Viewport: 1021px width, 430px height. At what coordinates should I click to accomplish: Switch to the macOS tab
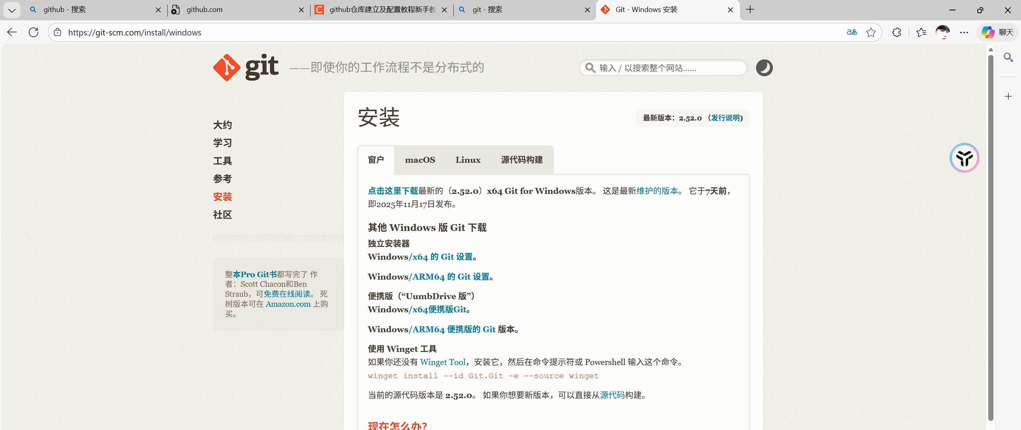420,160
